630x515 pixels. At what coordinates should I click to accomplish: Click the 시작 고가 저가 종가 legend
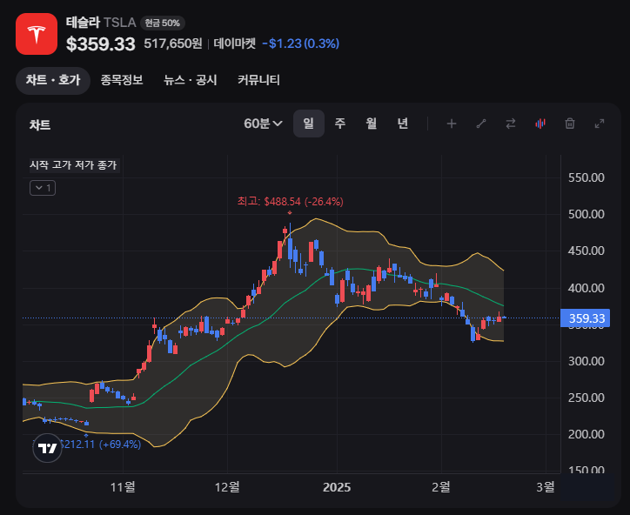(73, 165)
